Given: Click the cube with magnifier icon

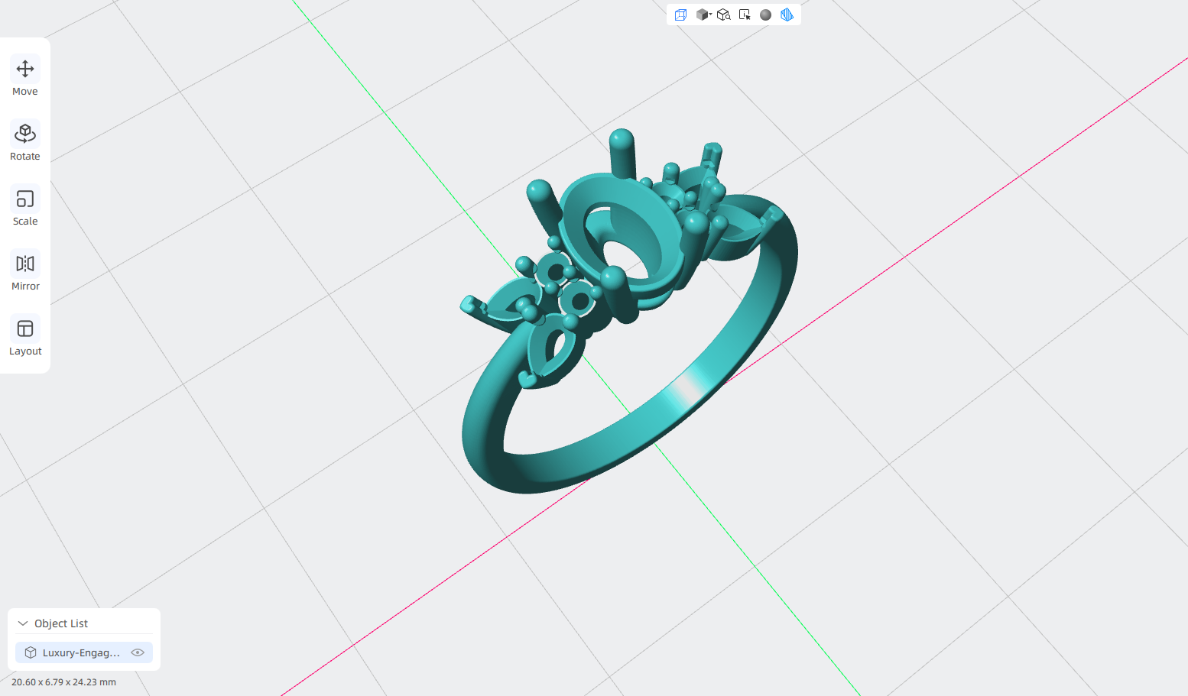Looking at the screenshot, I should tap(723, 15).
